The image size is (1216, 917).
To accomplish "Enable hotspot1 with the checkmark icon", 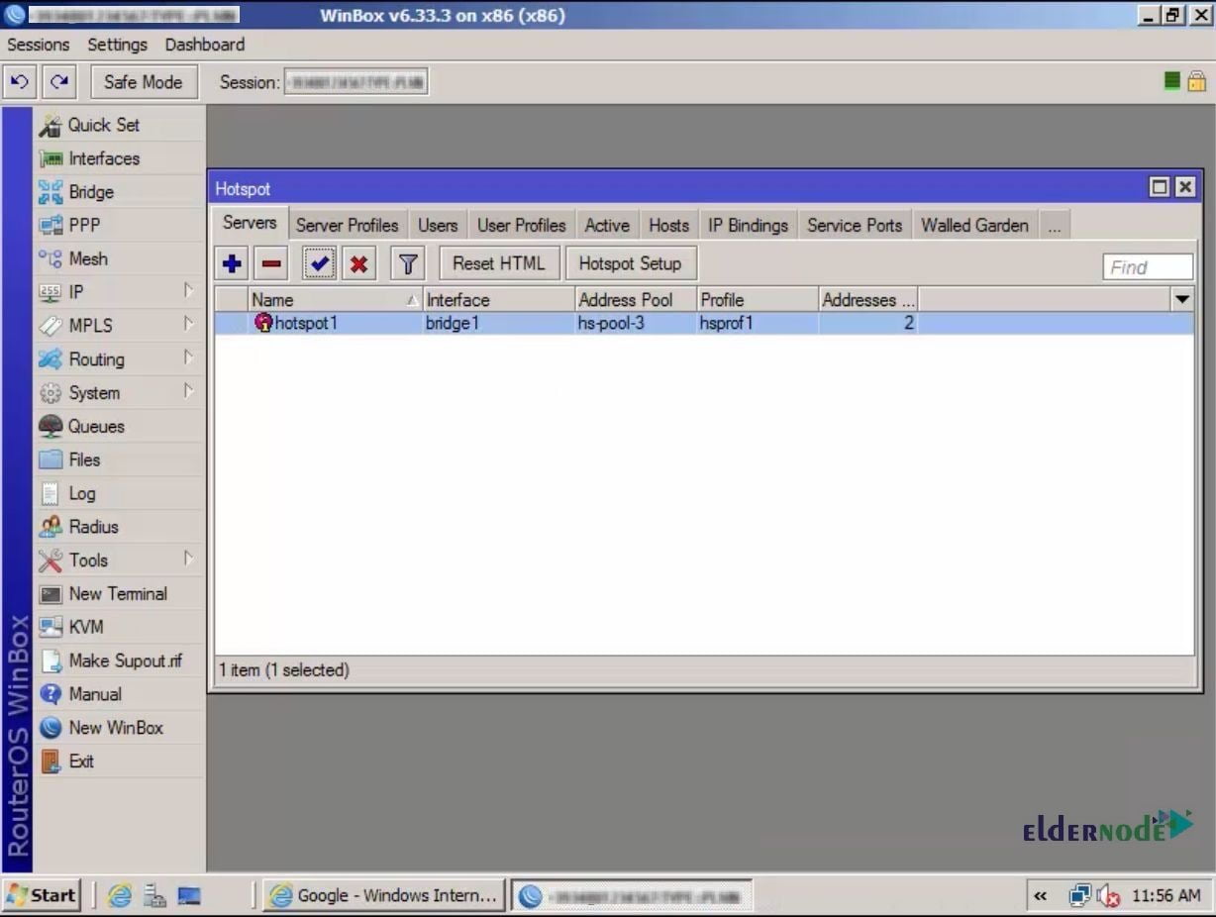I will coord(319,262).
